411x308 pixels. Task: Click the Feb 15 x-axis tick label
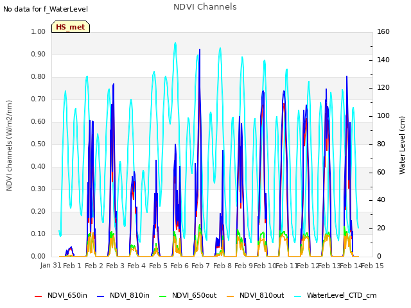point(372,266)
